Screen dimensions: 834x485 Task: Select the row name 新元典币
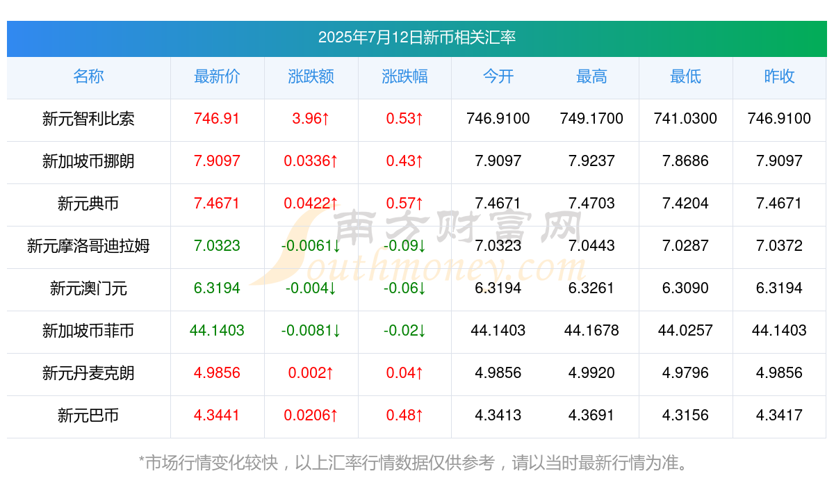(x=88, y=204)
